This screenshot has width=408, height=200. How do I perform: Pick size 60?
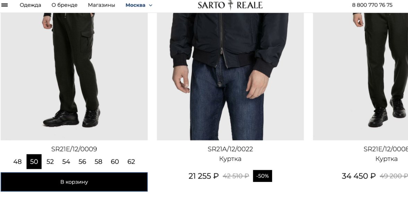coord(115,162)
